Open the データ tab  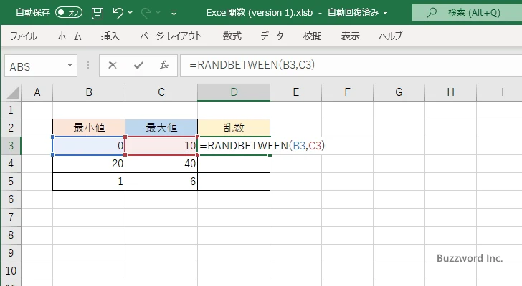click(x=272, y=36)
